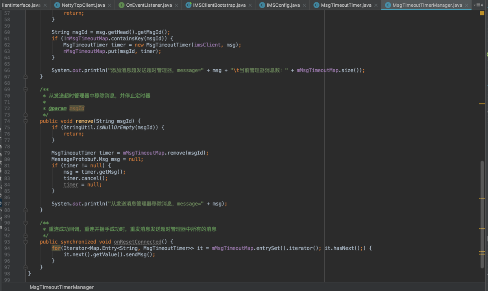Switch to the NettyTcpClient.java tab

tap(83, 6)
